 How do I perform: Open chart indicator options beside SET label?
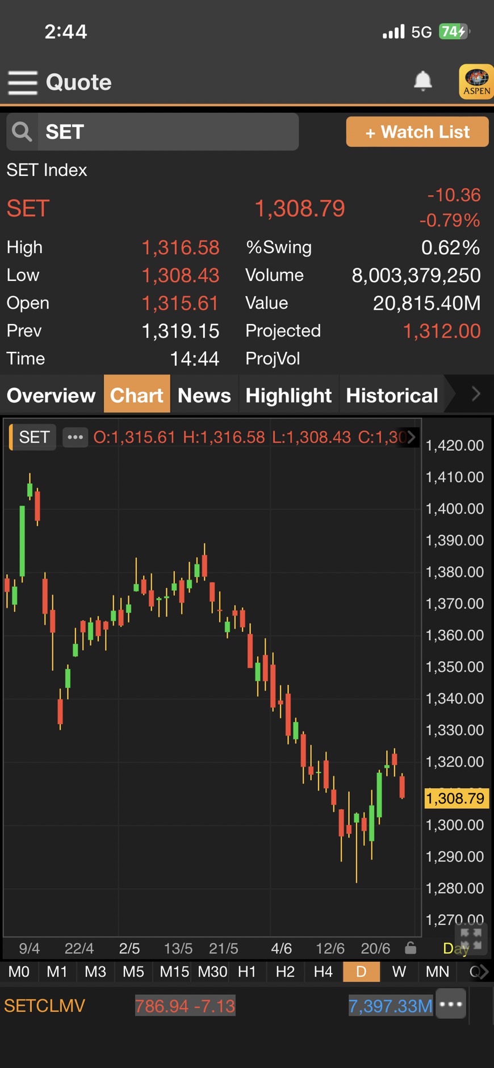tap(75, 437)
